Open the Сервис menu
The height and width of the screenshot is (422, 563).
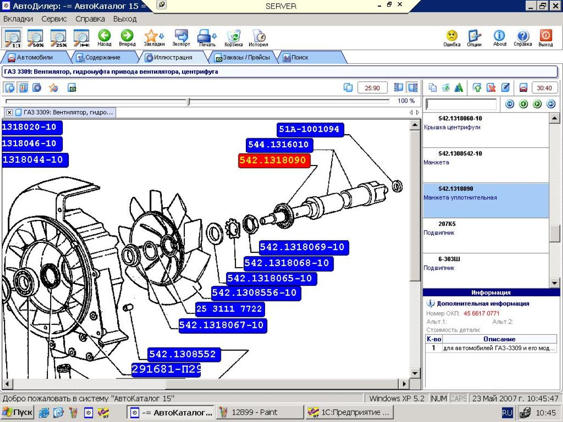(54, 19)
